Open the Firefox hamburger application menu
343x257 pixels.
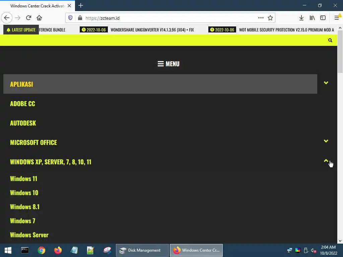point(337,18)
